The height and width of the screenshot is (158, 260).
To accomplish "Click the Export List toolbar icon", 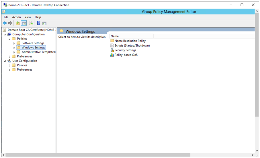I will coord(31,23).
